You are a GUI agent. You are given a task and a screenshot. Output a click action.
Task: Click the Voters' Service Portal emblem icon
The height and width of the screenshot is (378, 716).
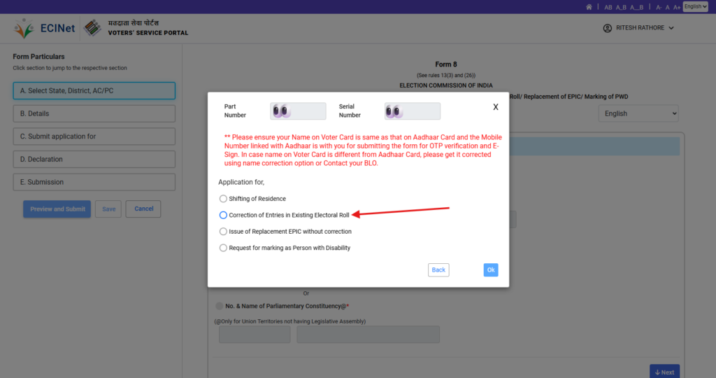point(93,28)
